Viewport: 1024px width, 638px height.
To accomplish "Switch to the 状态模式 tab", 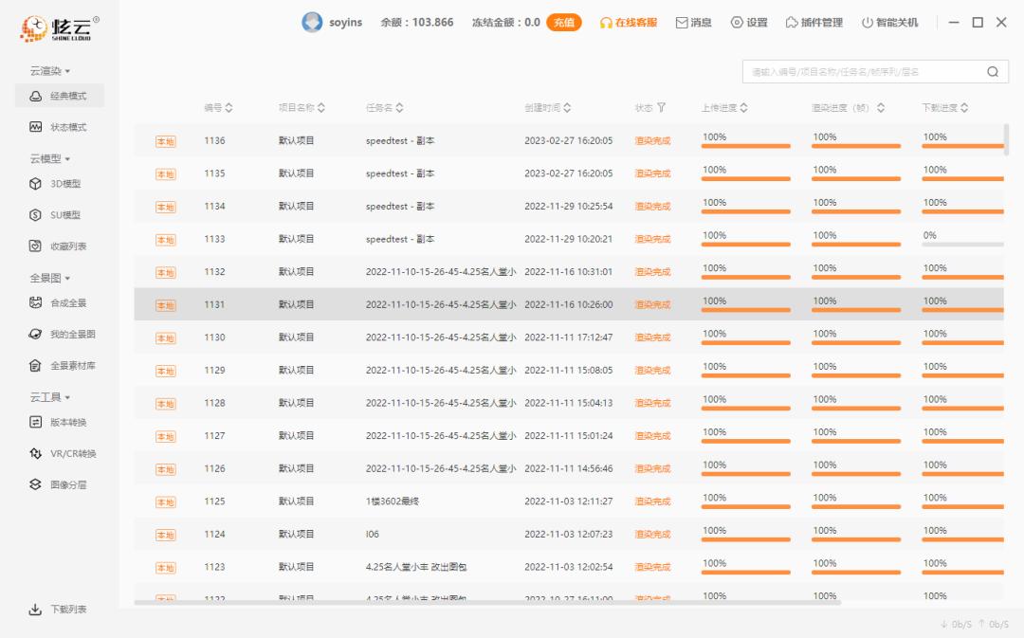I will pyautogui.click(x=59, y=126).
